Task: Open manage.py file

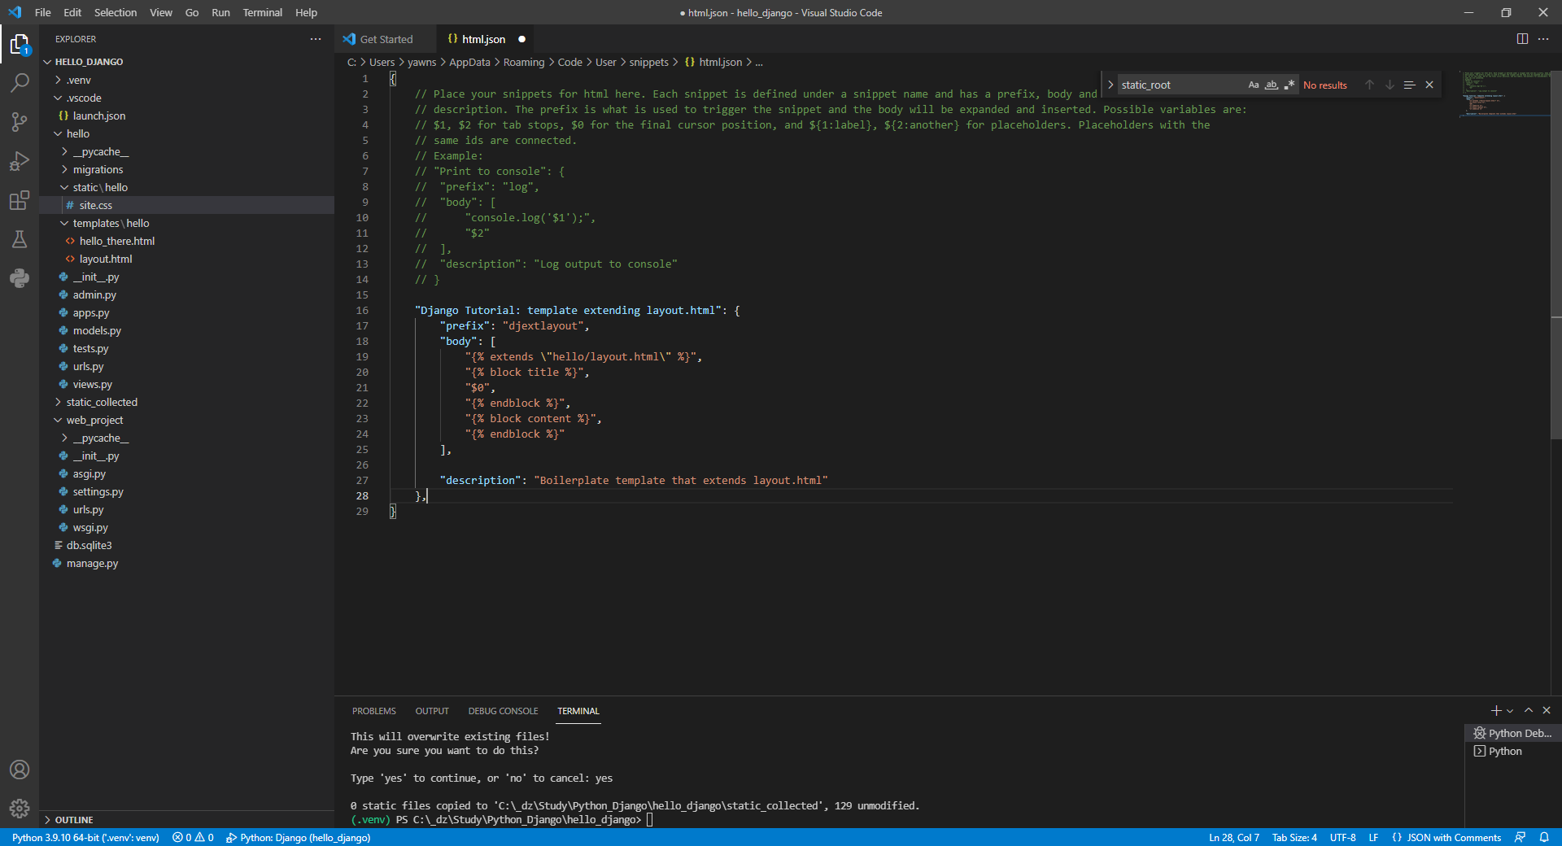Action: (x=92, y=563)
